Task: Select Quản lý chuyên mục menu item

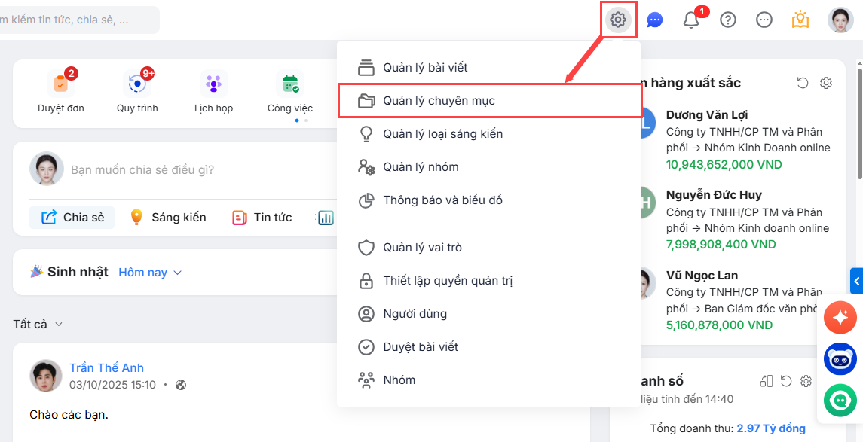Action: coord(439,101)
